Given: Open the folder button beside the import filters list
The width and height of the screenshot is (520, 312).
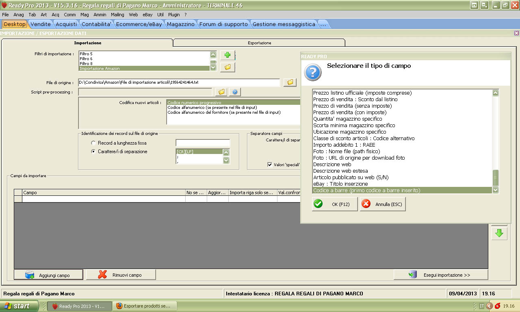Looking at the screenshot, I should 227,67.
